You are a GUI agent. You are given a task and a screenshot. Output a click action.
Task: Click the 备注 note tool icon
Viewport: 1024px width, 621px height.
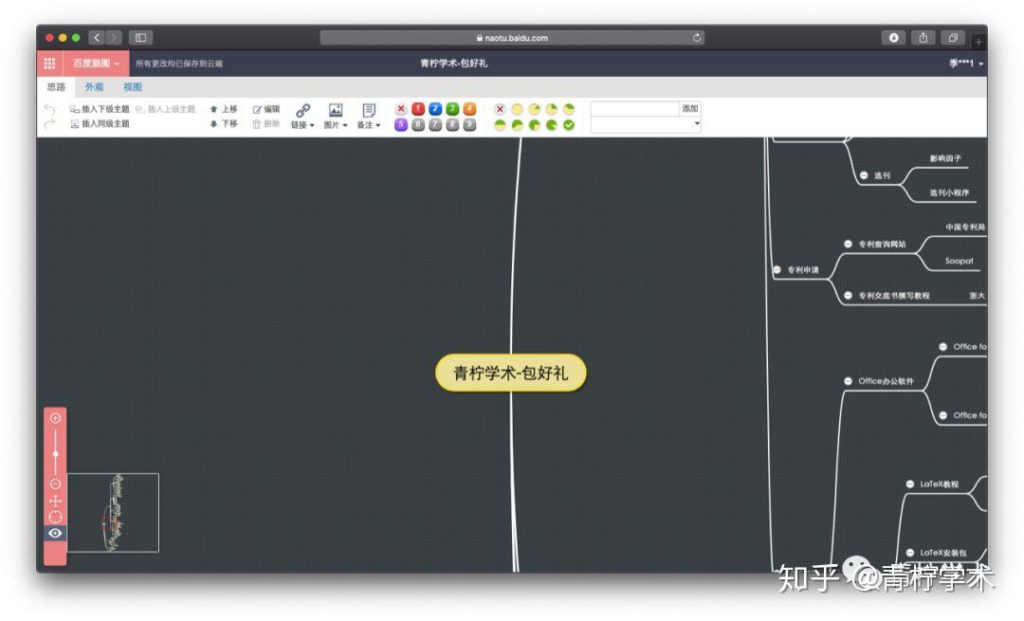(x=369, y=108)
